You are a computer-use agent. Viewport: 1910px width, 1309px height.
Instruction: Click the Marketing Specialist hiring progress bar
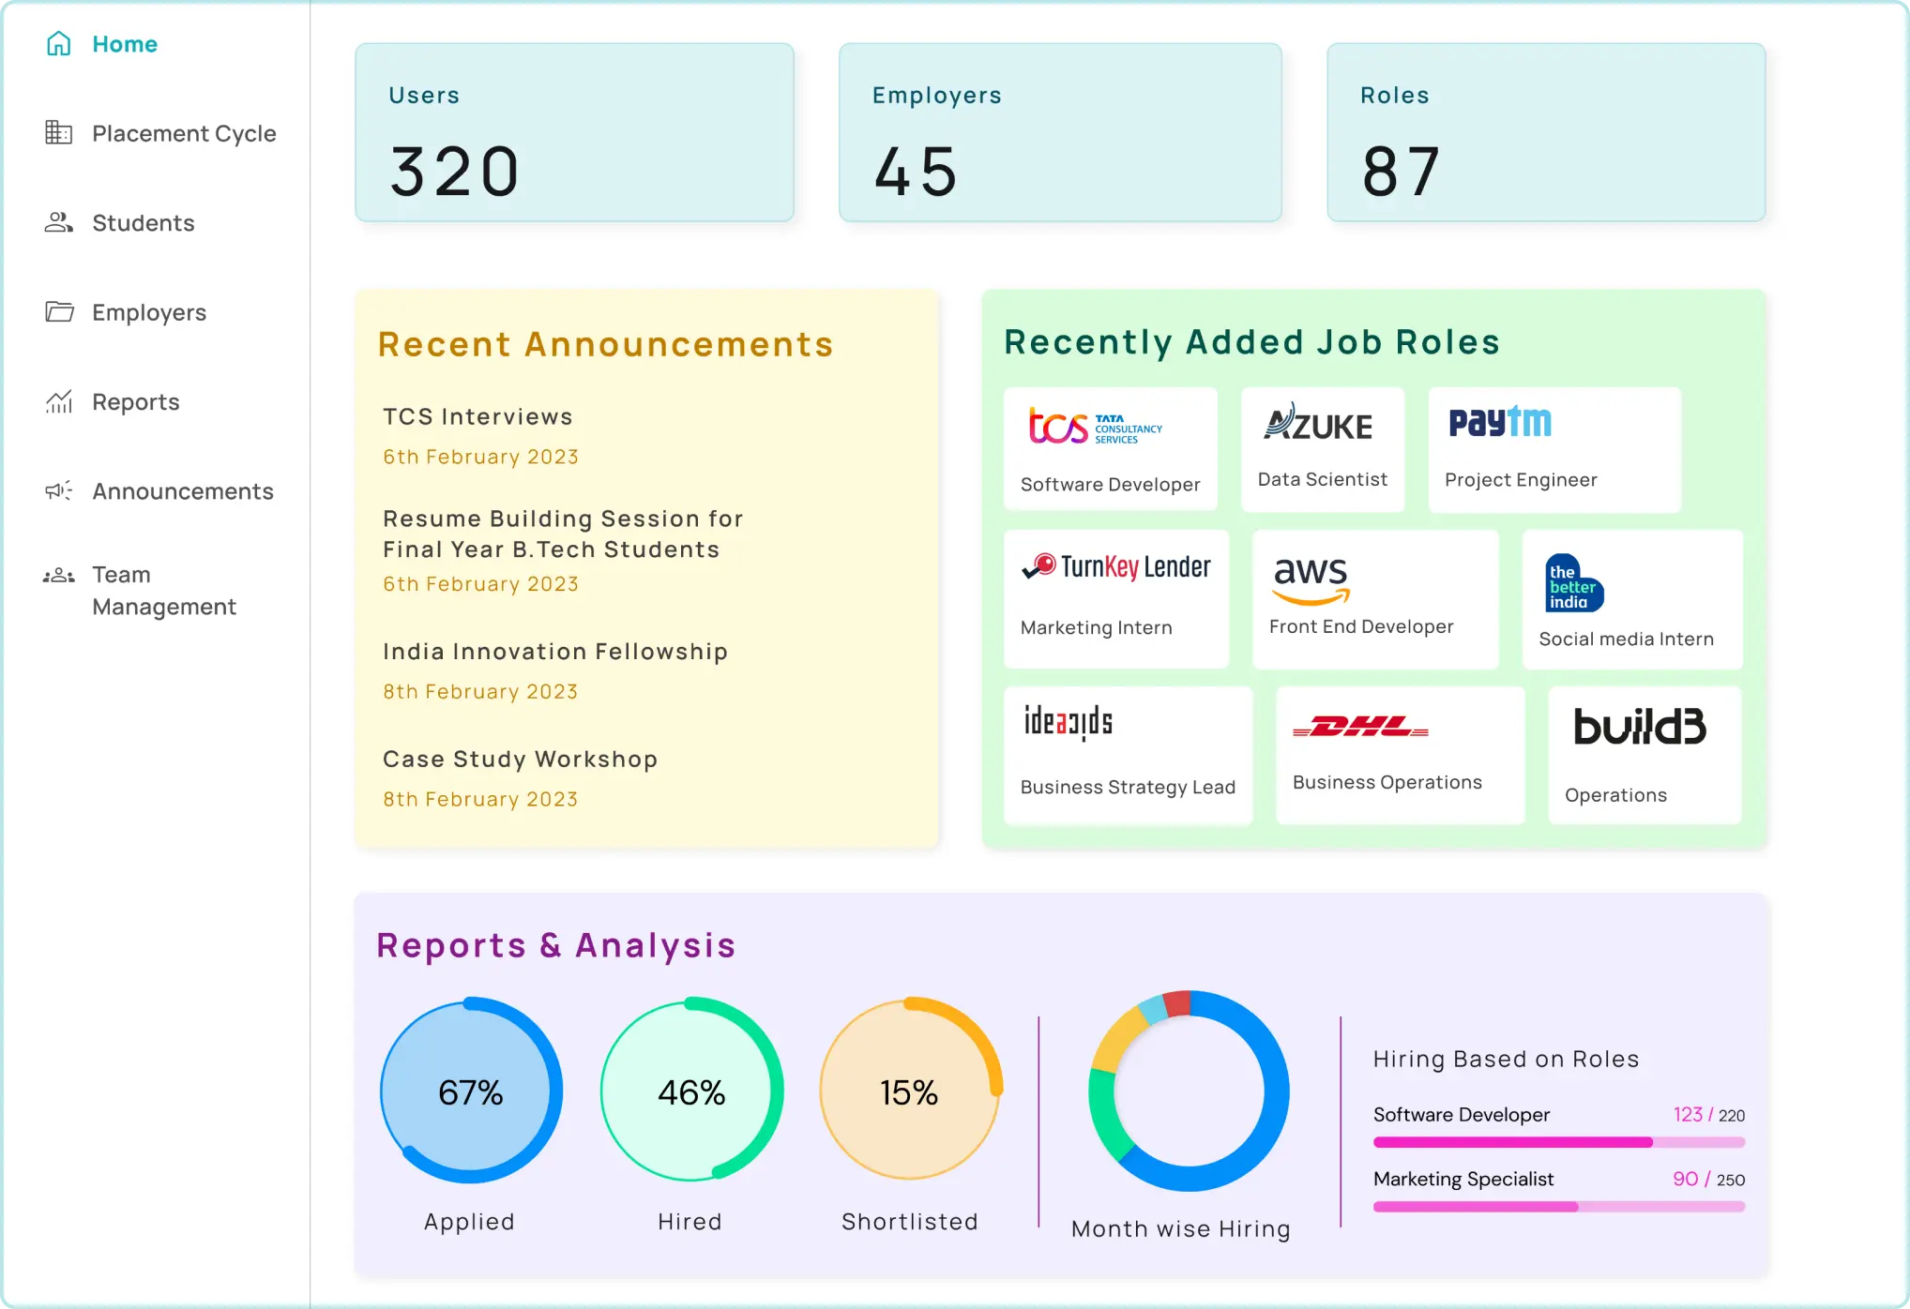click(x=1558, y=1207)
